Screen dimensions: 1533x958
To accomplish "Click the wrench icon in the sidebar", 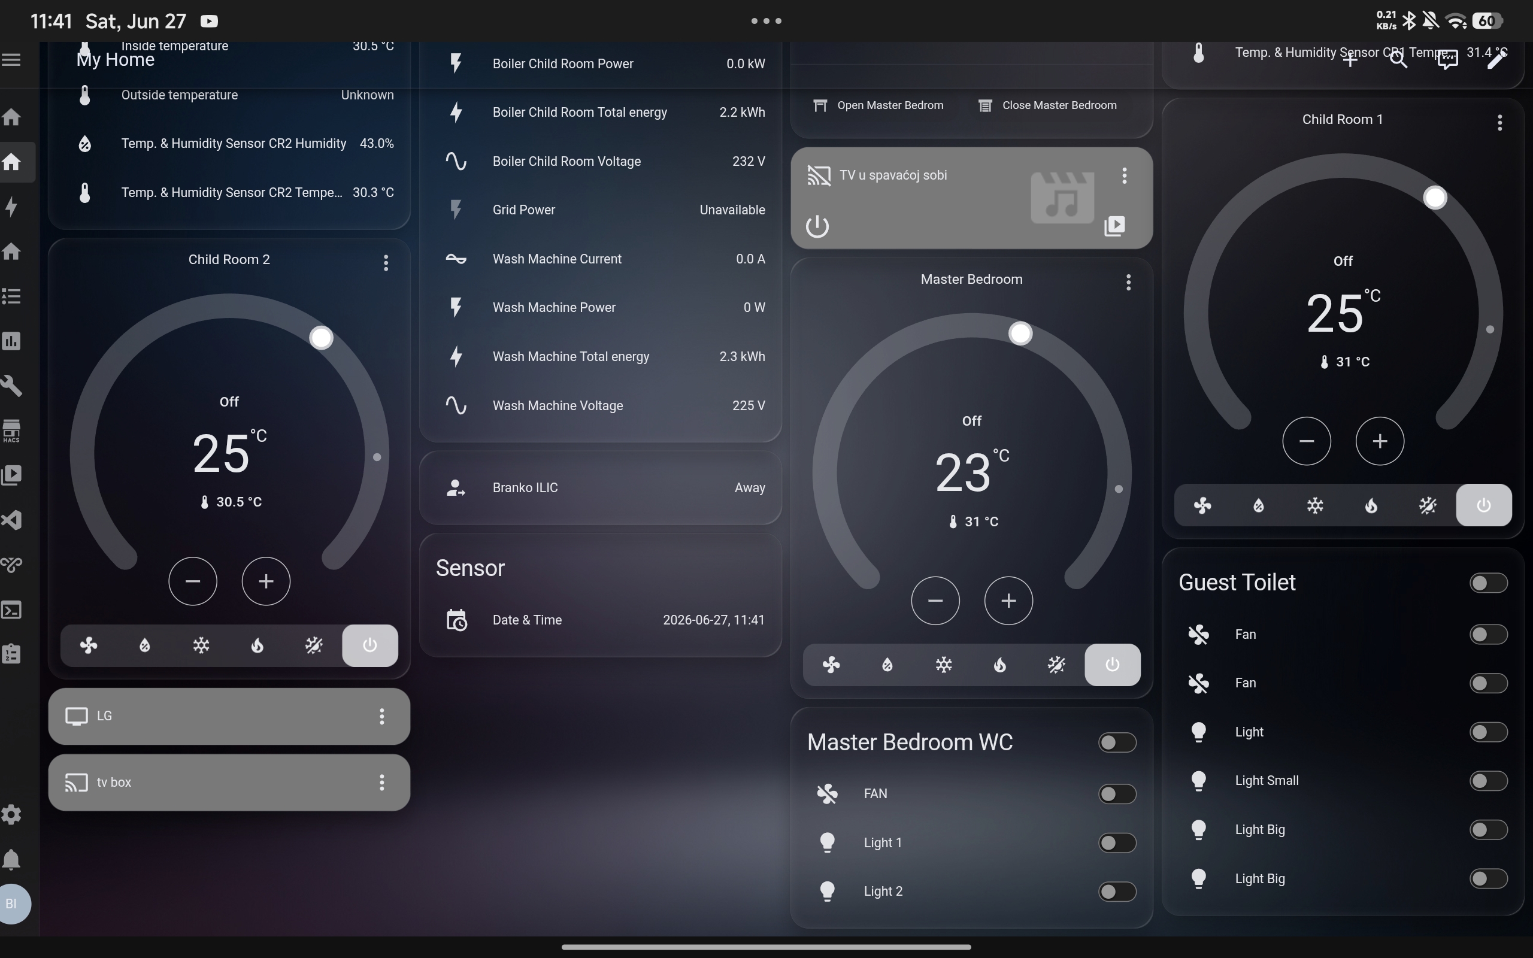I will coord(11,385).
